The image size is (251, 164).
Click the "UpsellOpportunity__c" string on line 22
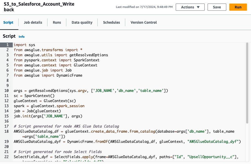click(x=211, y=157)
